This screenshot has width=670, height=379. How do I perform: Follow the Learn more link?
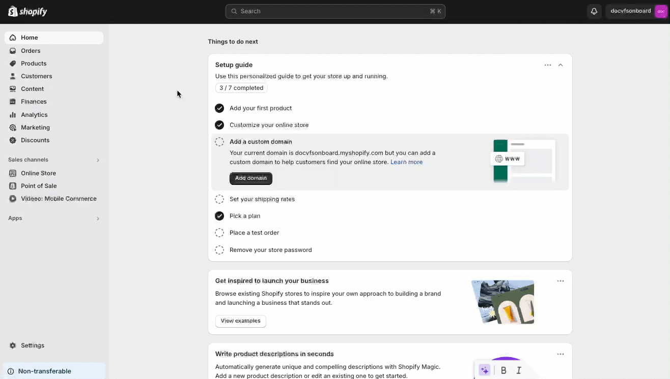point(406,162)
